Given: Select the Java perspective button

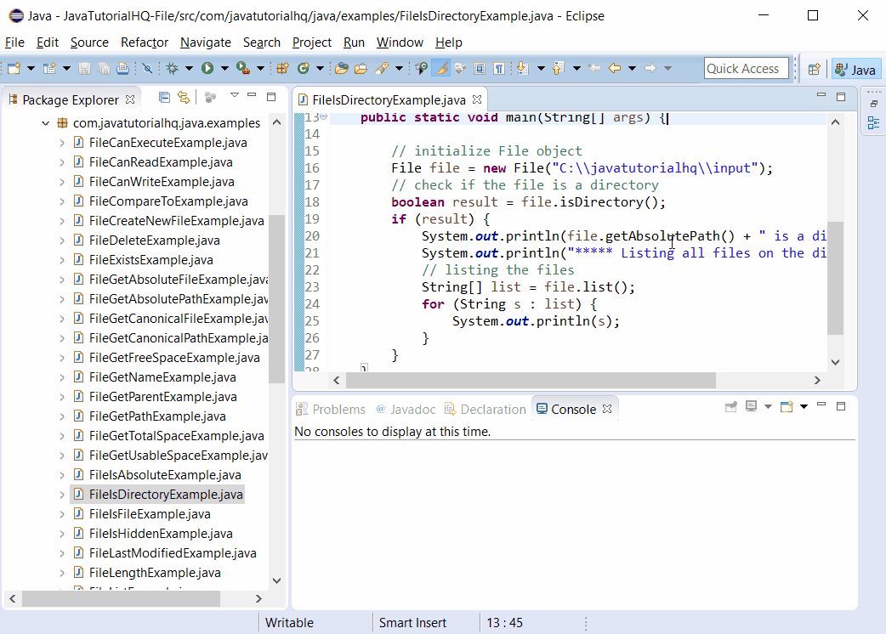Looking at the screenshot, I should tap(856, 70).
